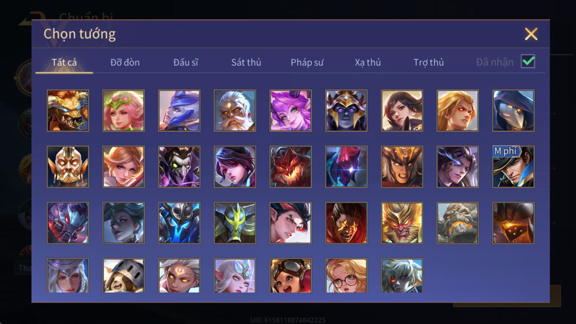
Task: Choose the raccoon with helmet hero
Action: tap(123, 275)
